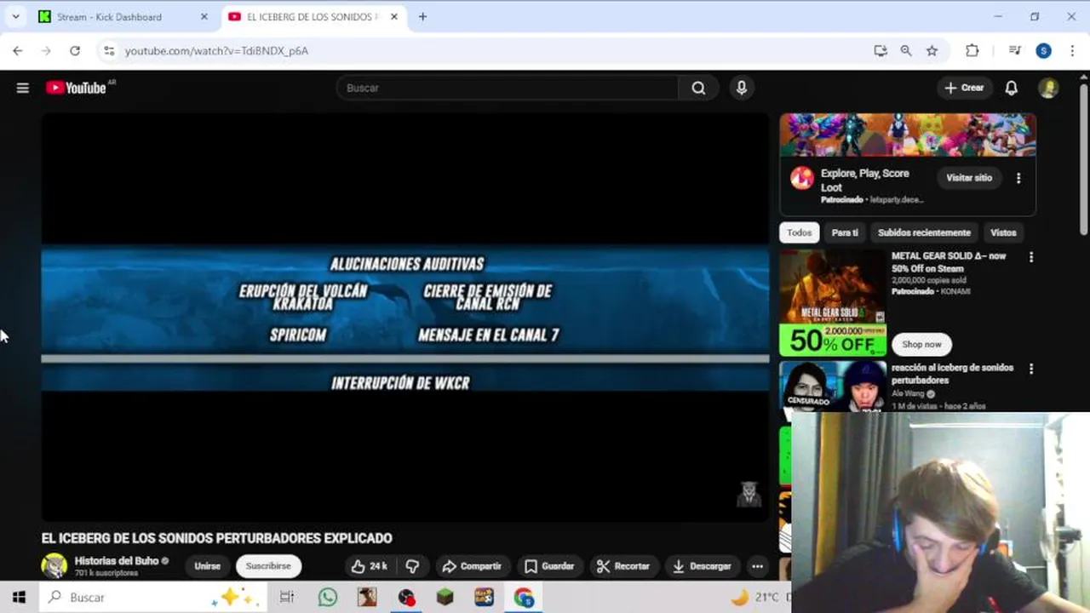Click Visitar sitio on the ad
This screenshot has height=613, width=1090.
click(969, 178)
